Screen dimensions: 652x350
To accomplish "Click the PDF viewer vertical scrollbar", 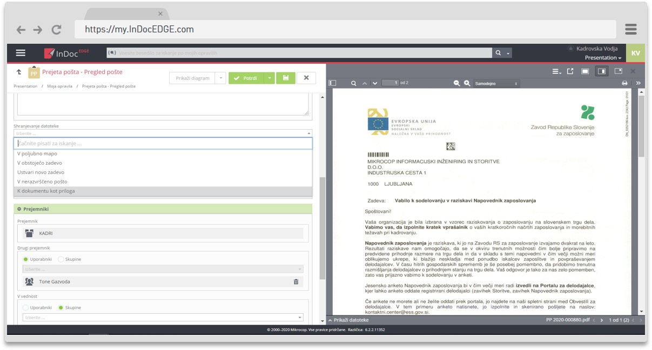I will [x=641, y=127].
